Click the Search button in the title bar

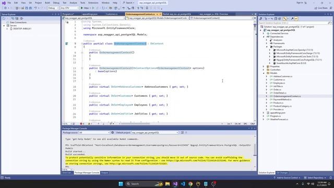click(x=128, y=3)
